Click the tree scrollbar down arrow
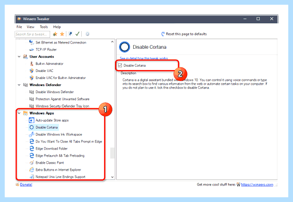This screenshot has width=293, height=202. point(112,177)
